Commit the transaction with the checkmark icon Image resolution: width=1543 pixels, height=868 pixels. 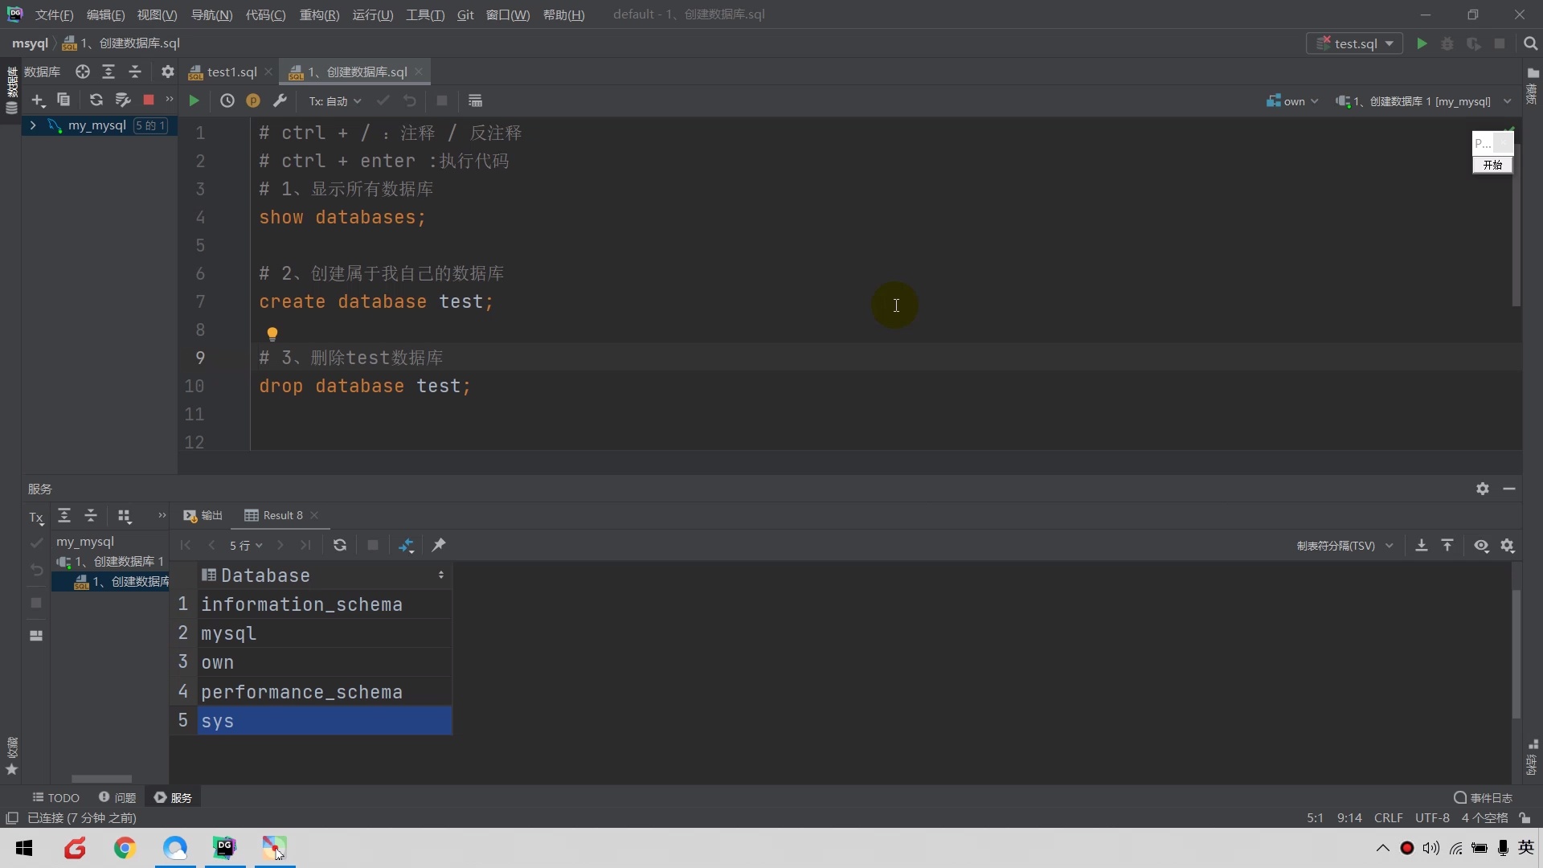coord(383,100)
